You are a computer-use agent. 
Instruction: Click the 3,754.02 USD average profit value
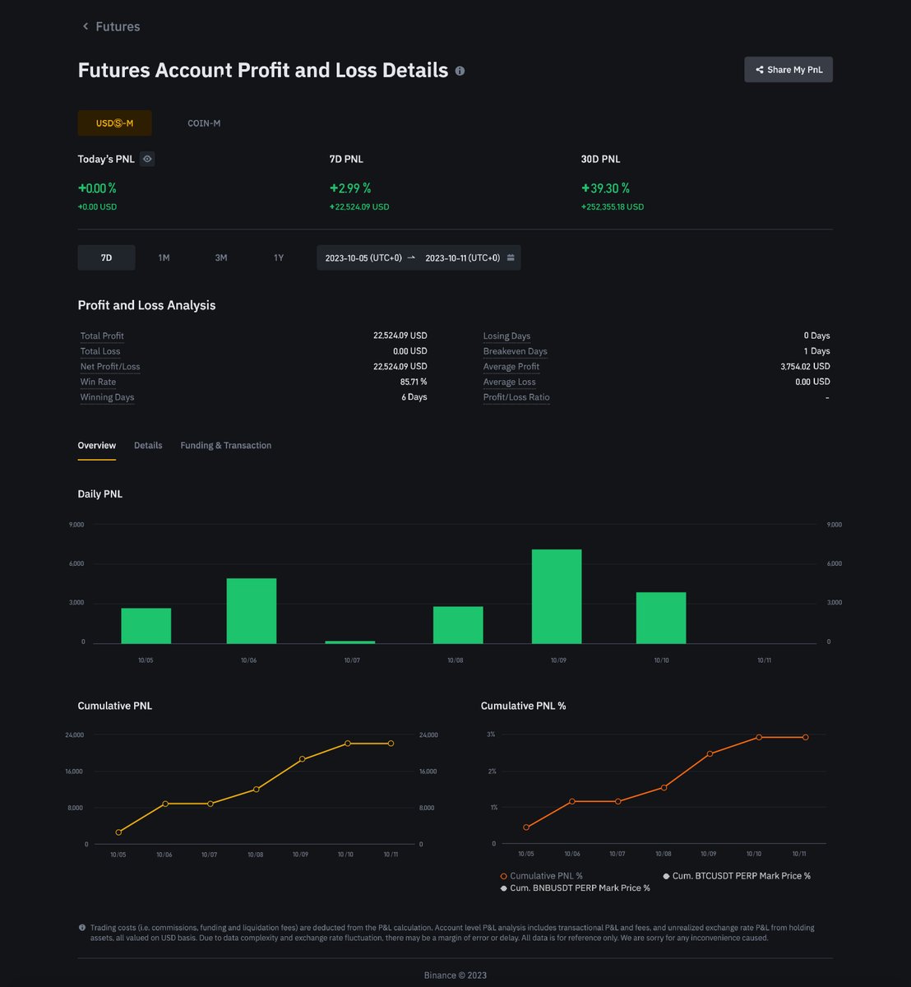805,367
